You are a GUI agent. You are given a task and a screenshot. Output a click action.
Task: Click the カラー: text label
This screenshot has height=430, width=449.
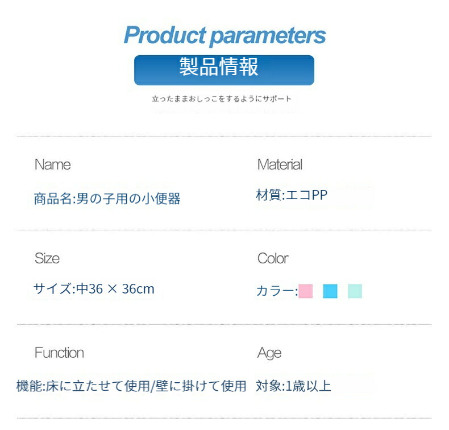277,291
